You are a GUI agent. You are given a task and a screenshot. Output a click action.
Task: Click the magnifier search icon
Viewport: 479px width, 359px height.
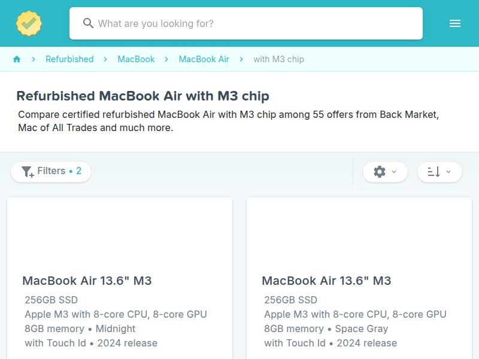88,23
